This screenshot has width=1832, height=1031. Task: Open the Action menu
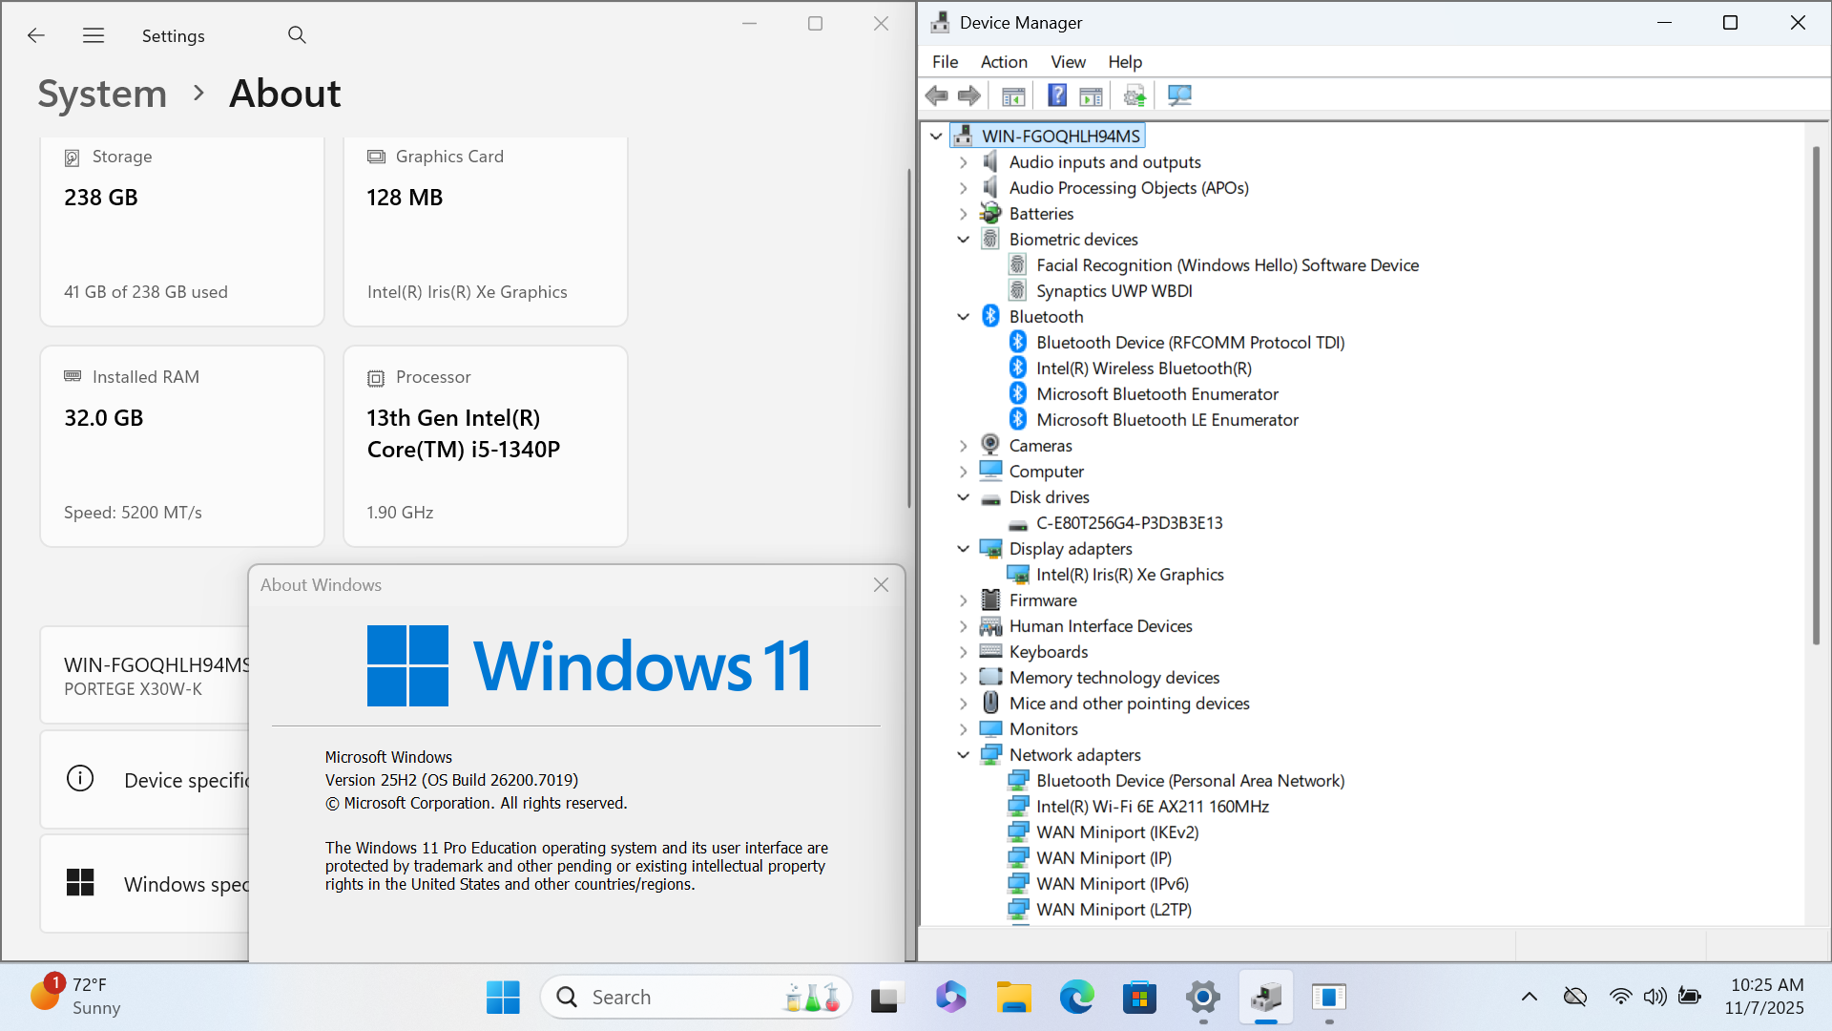point(1003,62)
